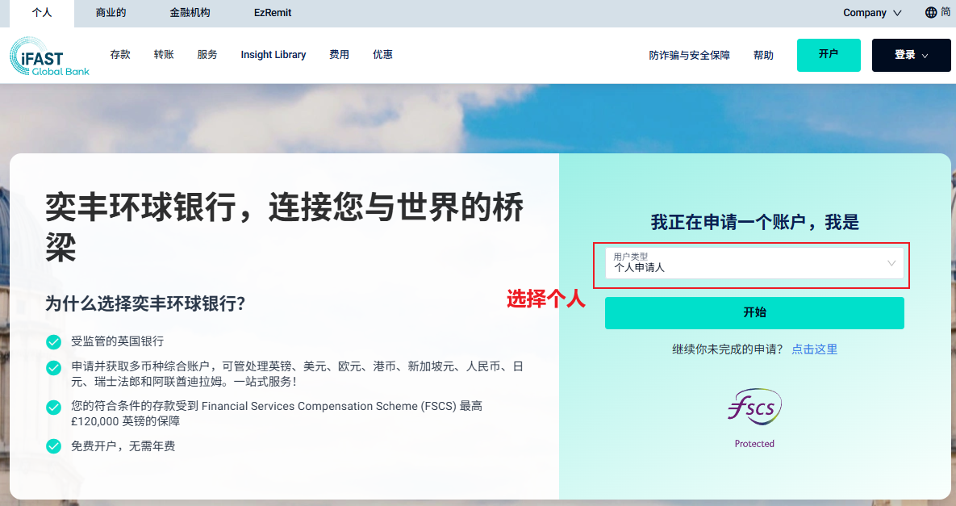Click the Protected label under FSCS logo

754,444
